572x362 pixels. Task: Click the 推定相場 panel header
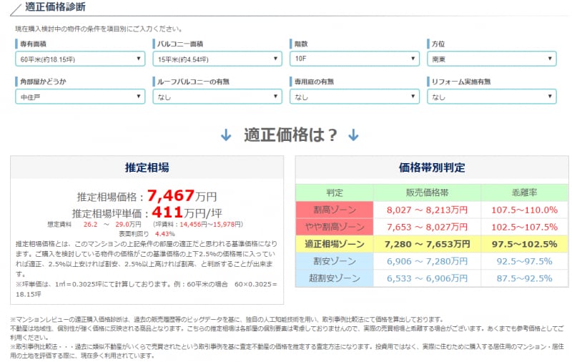click(x=147, y=167)
